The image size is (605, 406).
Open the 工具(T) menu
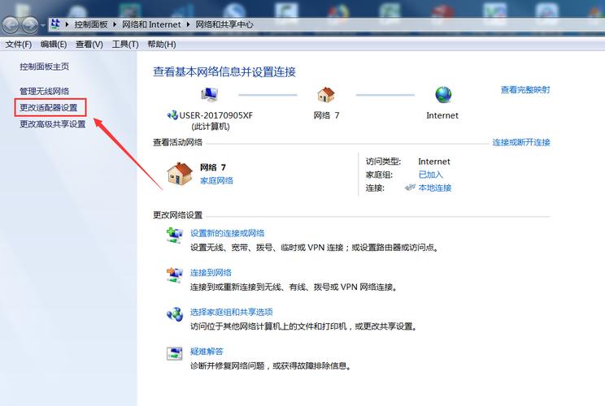coord(125,45)
